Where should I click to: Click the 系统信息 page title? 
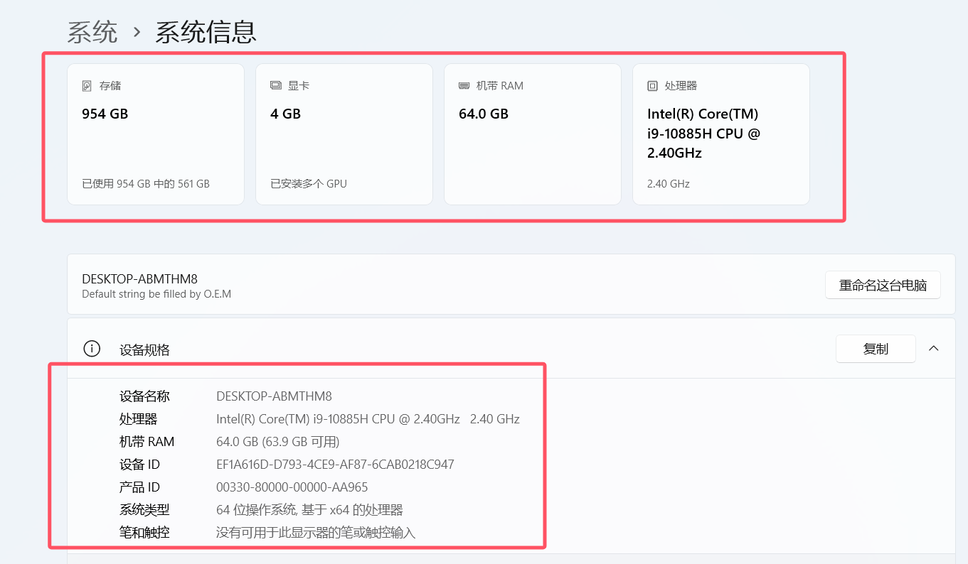(206, 32)
